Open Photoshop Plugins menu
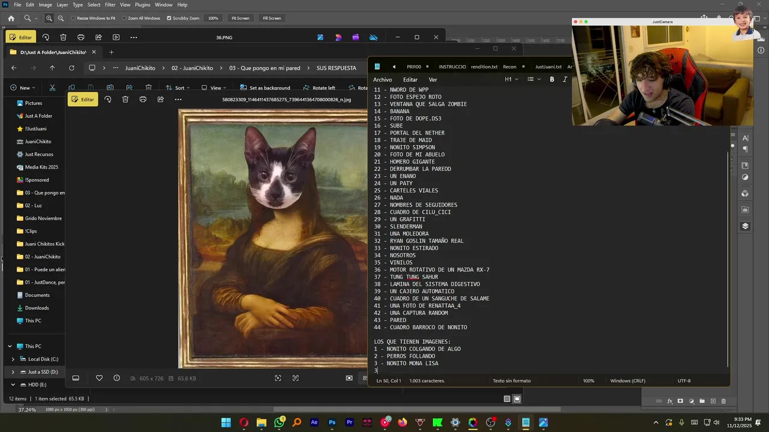Image resolution: width=769 pixels, height=432 pixels. 142,5
